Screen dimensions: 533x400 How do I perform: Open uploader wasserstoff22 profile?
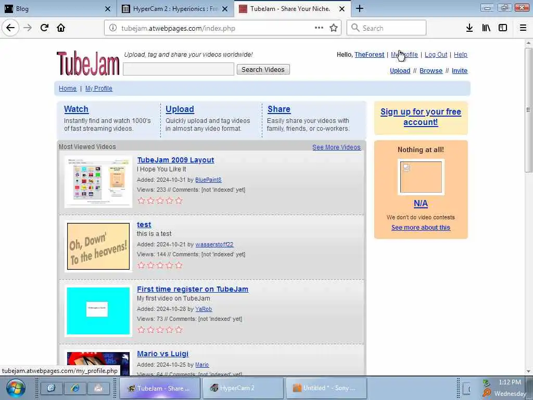pos(214,244)
